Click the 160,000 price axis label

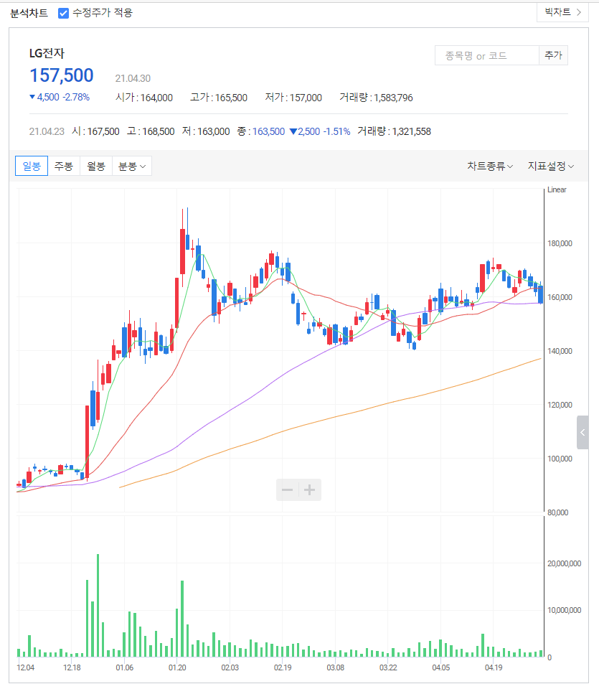point(560,297)
